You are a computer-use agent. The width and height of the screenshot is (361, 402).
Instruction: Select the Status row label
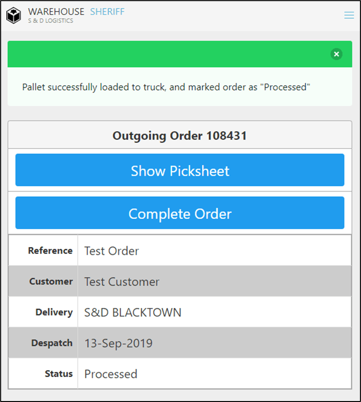(59, 374)
